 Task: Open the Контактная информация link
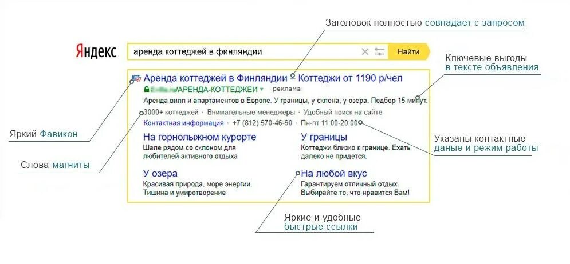tap(183, 123)
